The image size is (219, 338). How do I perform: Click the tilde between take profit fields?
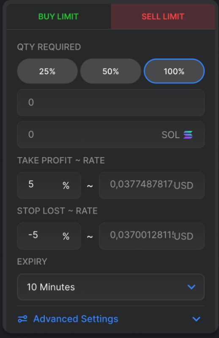90,186
